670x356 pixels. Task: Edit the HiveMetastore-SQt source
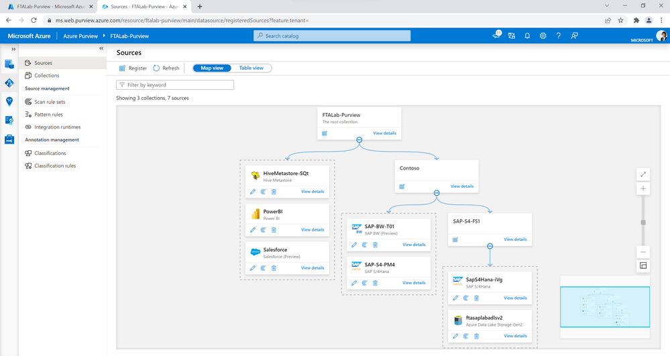point(253,192)
